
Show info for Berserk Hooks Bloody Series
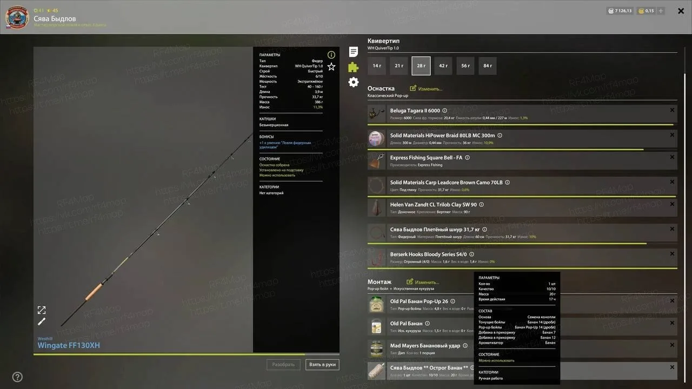point(471,254)
